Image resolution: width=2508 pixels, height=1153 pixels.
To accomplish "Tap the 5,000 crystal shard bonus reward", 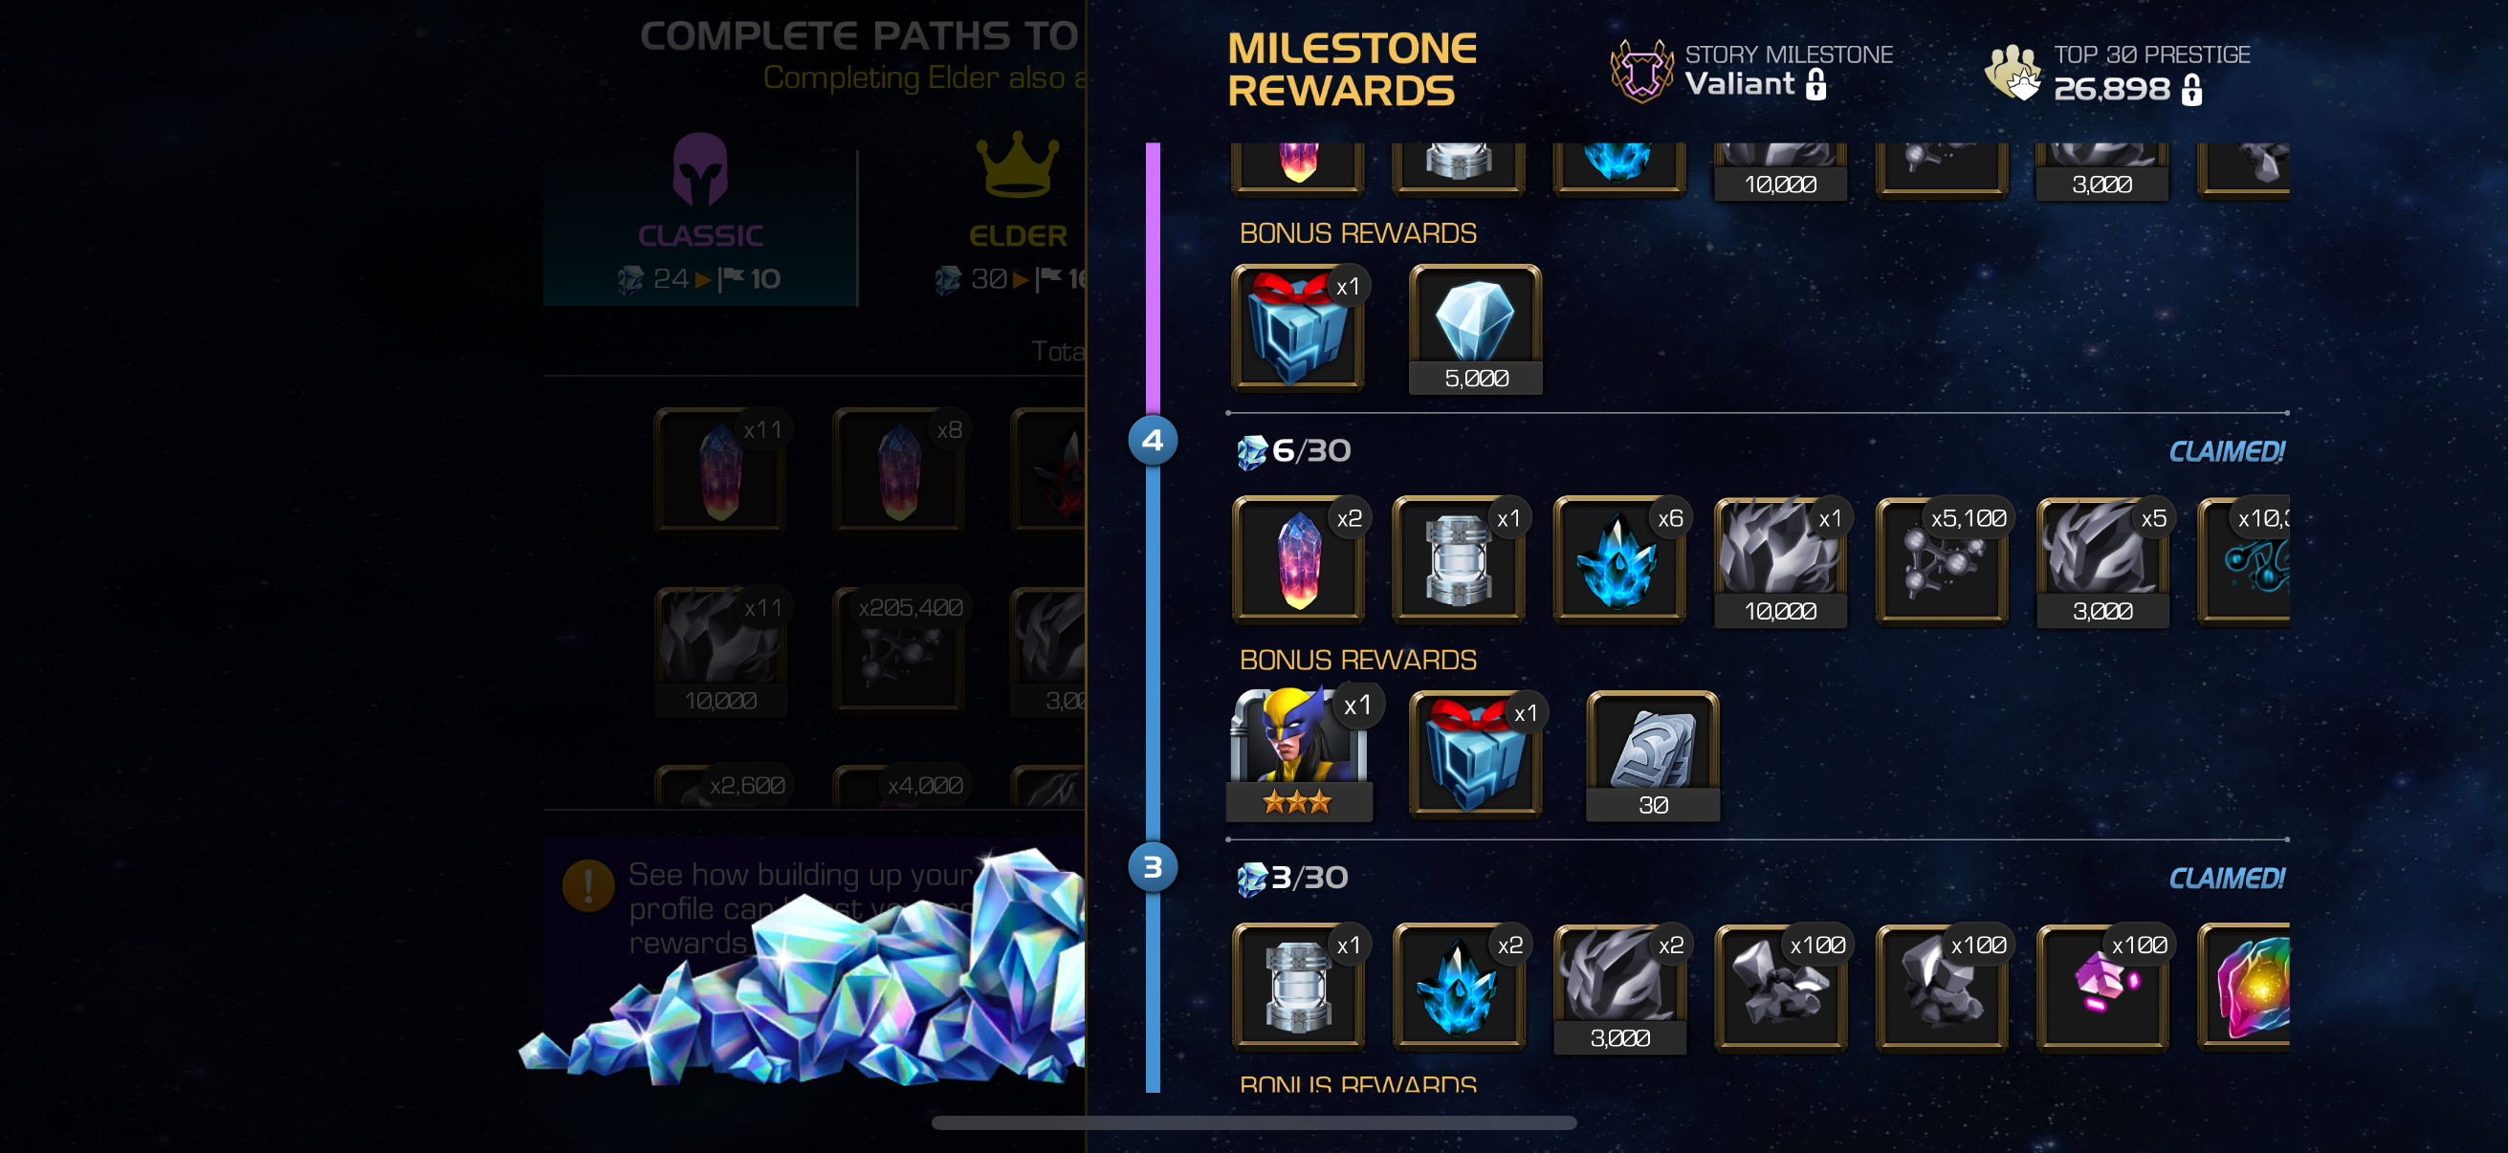I will pos(1475,329).
